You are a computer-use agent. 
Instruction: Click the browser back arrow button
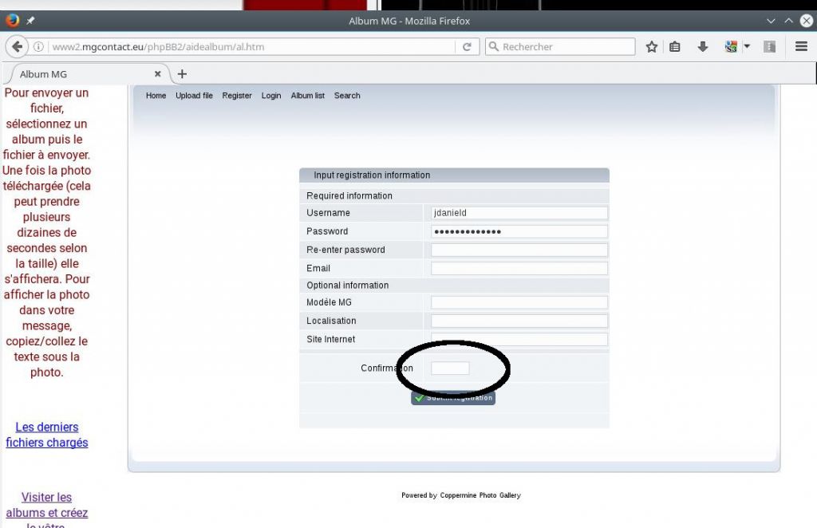coord(17,47)
